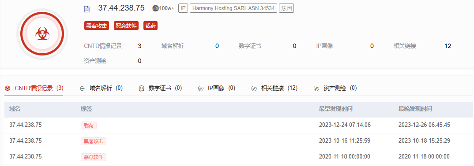Switch to the 相关链接 (12) tab
This screenshot has height=166, width=474.
[x=274, y=88]
